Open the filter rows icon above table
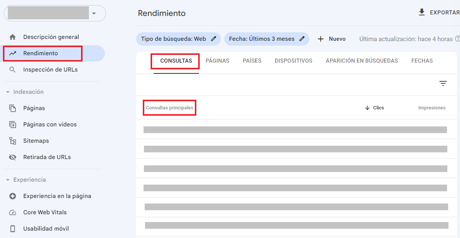Image resolution: width=460 pixels, height=238 pixels. [x=443, y=83]
